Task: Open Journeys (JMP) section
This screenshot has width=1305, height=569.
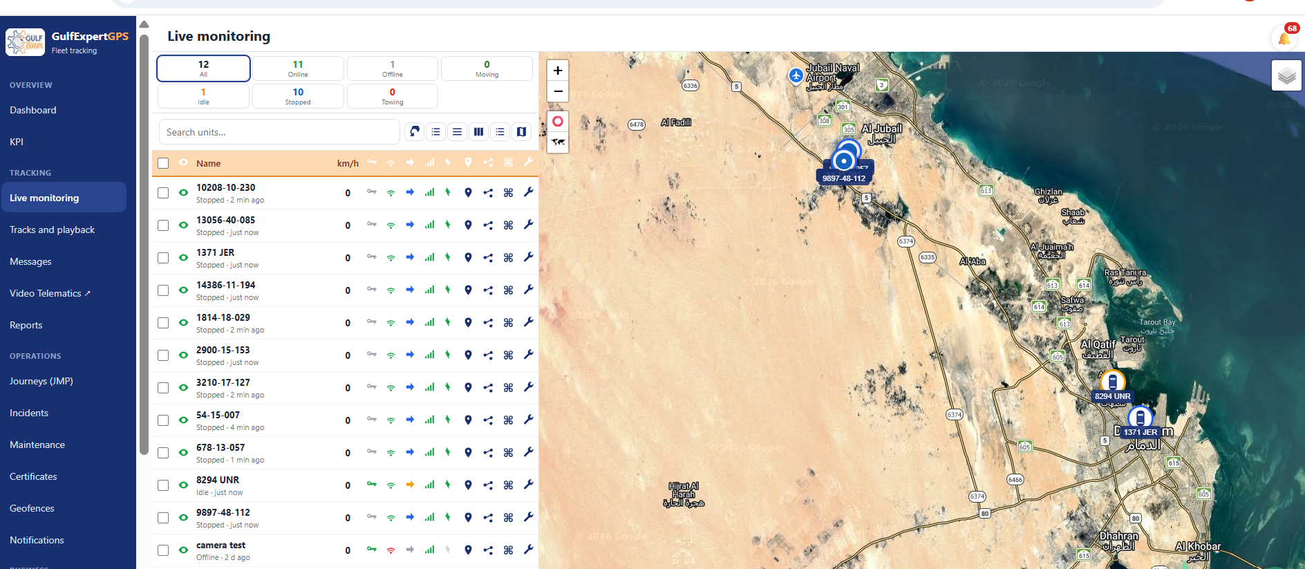Action: [x=41, y=381]
